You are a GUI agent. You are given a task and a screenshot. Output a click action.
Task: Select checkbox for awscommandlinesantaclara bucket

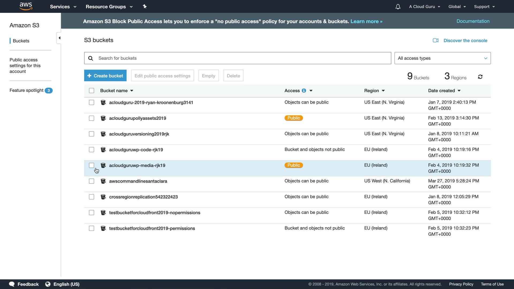coord(92,181)
